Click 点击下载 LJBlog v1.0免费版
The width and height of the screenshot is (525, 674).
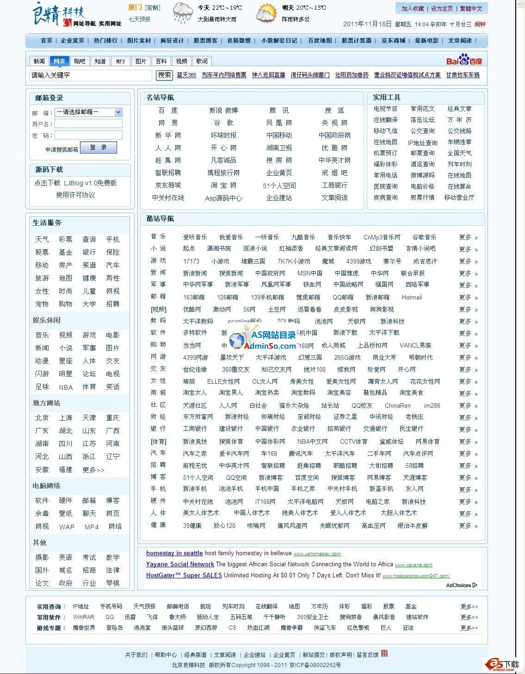75,183
